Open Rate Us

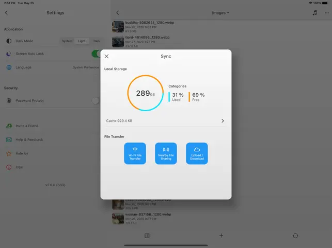[x=22, y=153]
